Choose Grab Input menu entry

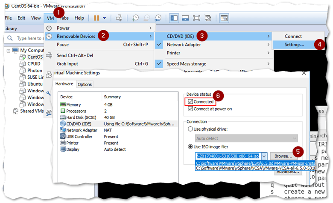(x=99, y=64)
